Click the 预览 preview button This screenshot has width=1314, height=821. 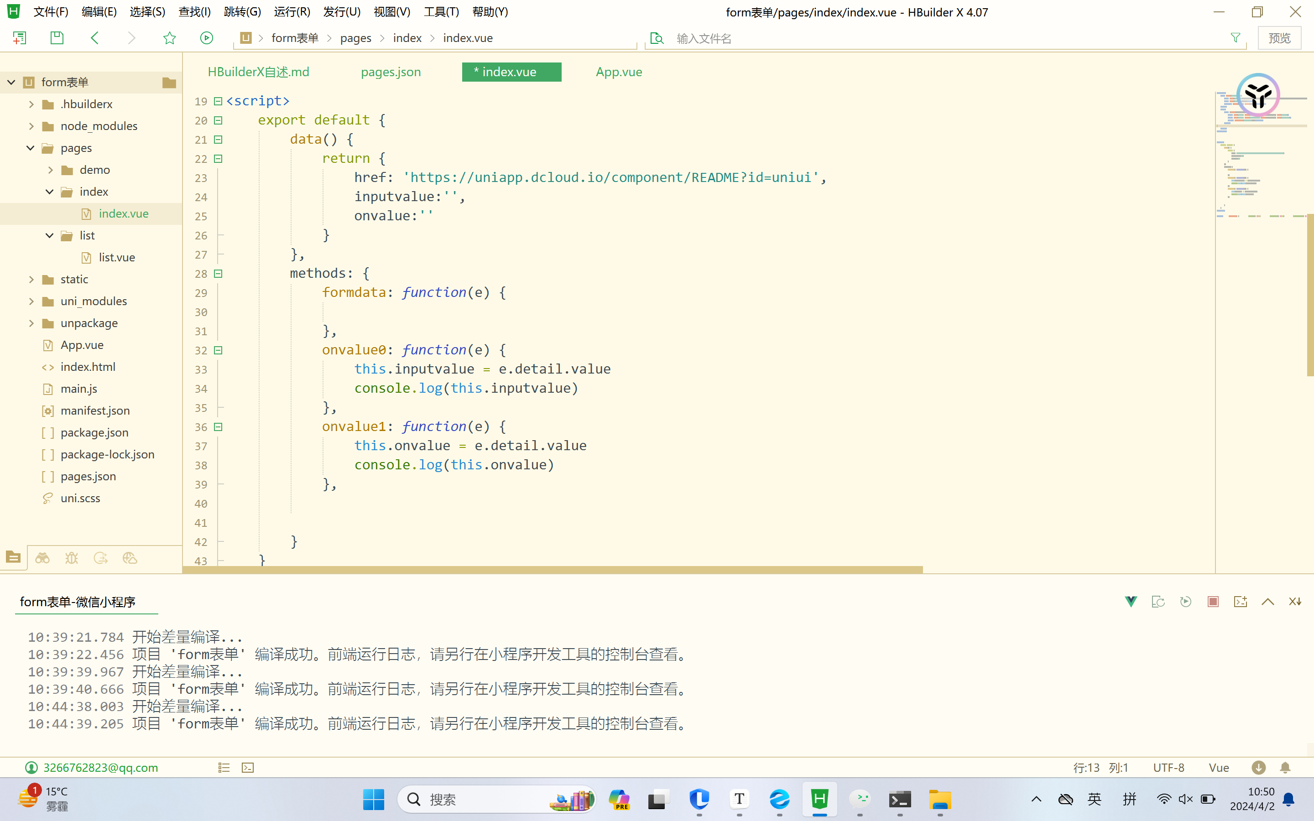coord(1279,38)
